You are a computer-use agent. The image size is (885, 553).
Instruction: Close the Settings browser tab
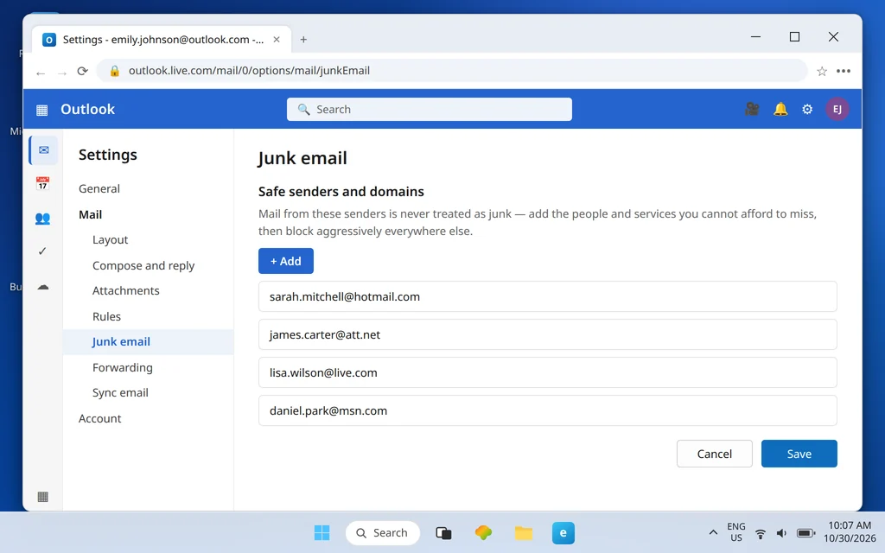[x=277, y=40]
